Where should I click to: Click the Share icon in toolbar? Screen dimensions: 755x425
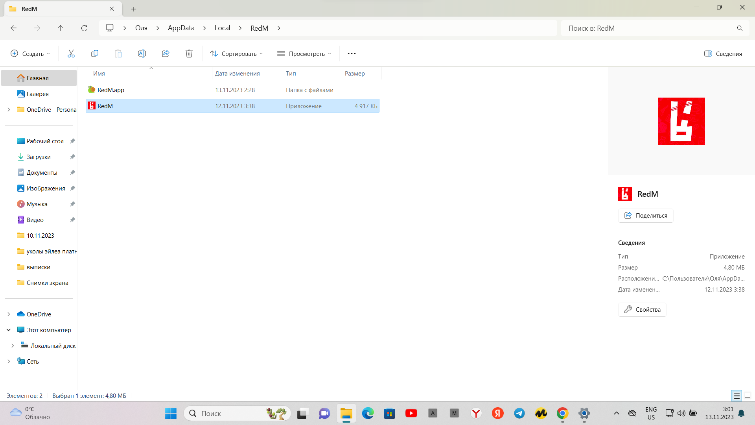tap(166, 54)
